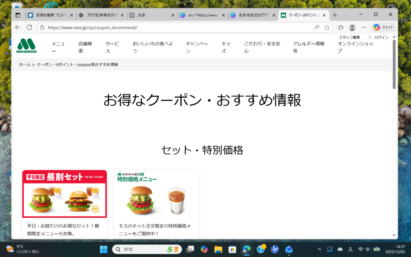Open the tab actions menu icon
This screenshot has width=411, height=257.
18,15
